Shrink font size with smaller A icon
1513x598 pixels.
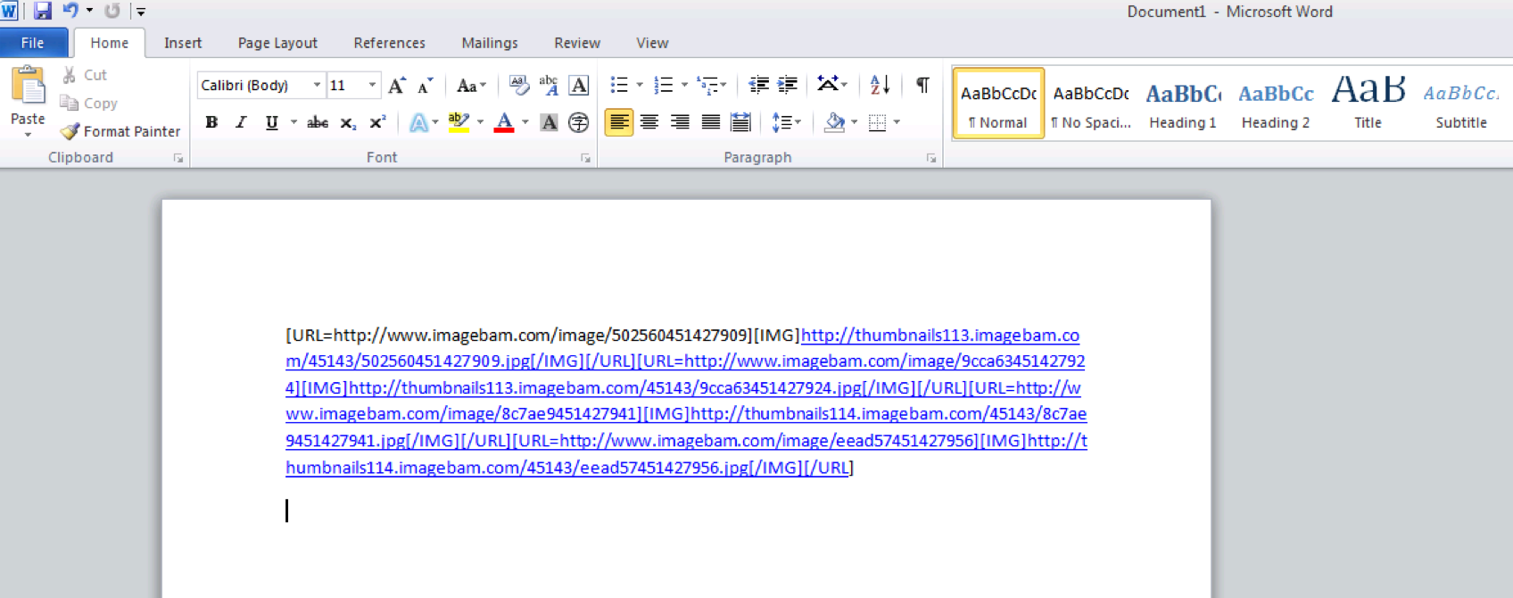[x=426, y=85]
